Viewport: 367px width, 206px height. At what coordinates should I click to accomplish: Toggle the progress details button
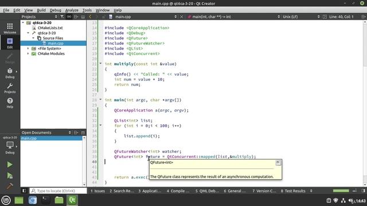point(355,191)
